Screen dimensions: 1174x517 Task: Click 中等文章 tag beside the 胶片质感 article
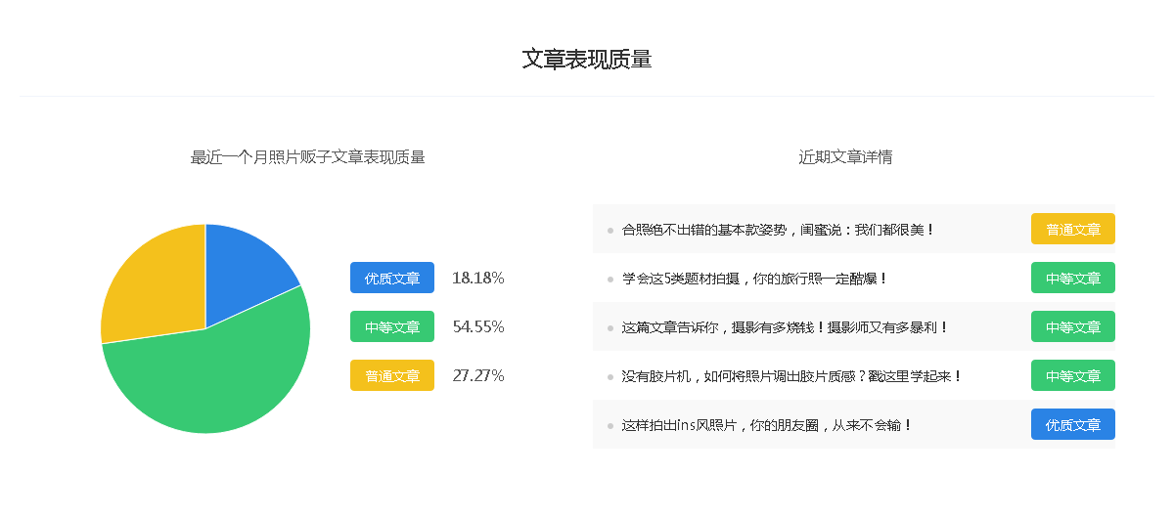point(1073,376)
